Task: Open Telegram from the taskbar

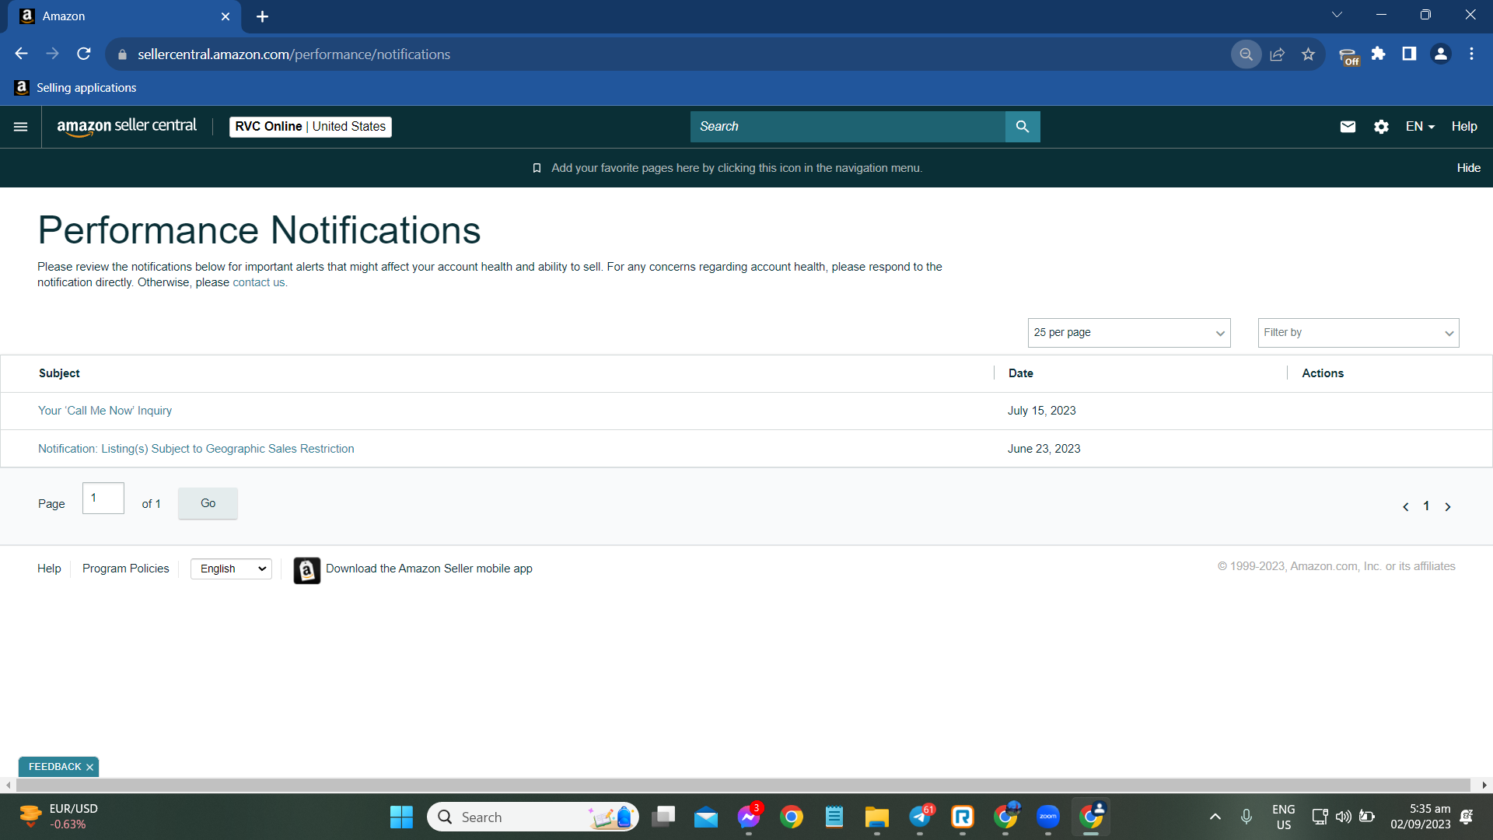Action: tap(921, 817)
